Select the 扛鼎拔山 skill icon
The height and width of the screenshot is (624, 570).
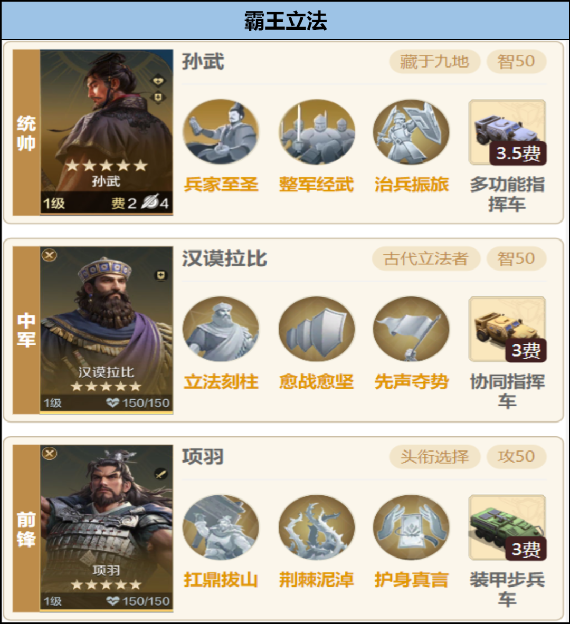click(x=221, y=527)
